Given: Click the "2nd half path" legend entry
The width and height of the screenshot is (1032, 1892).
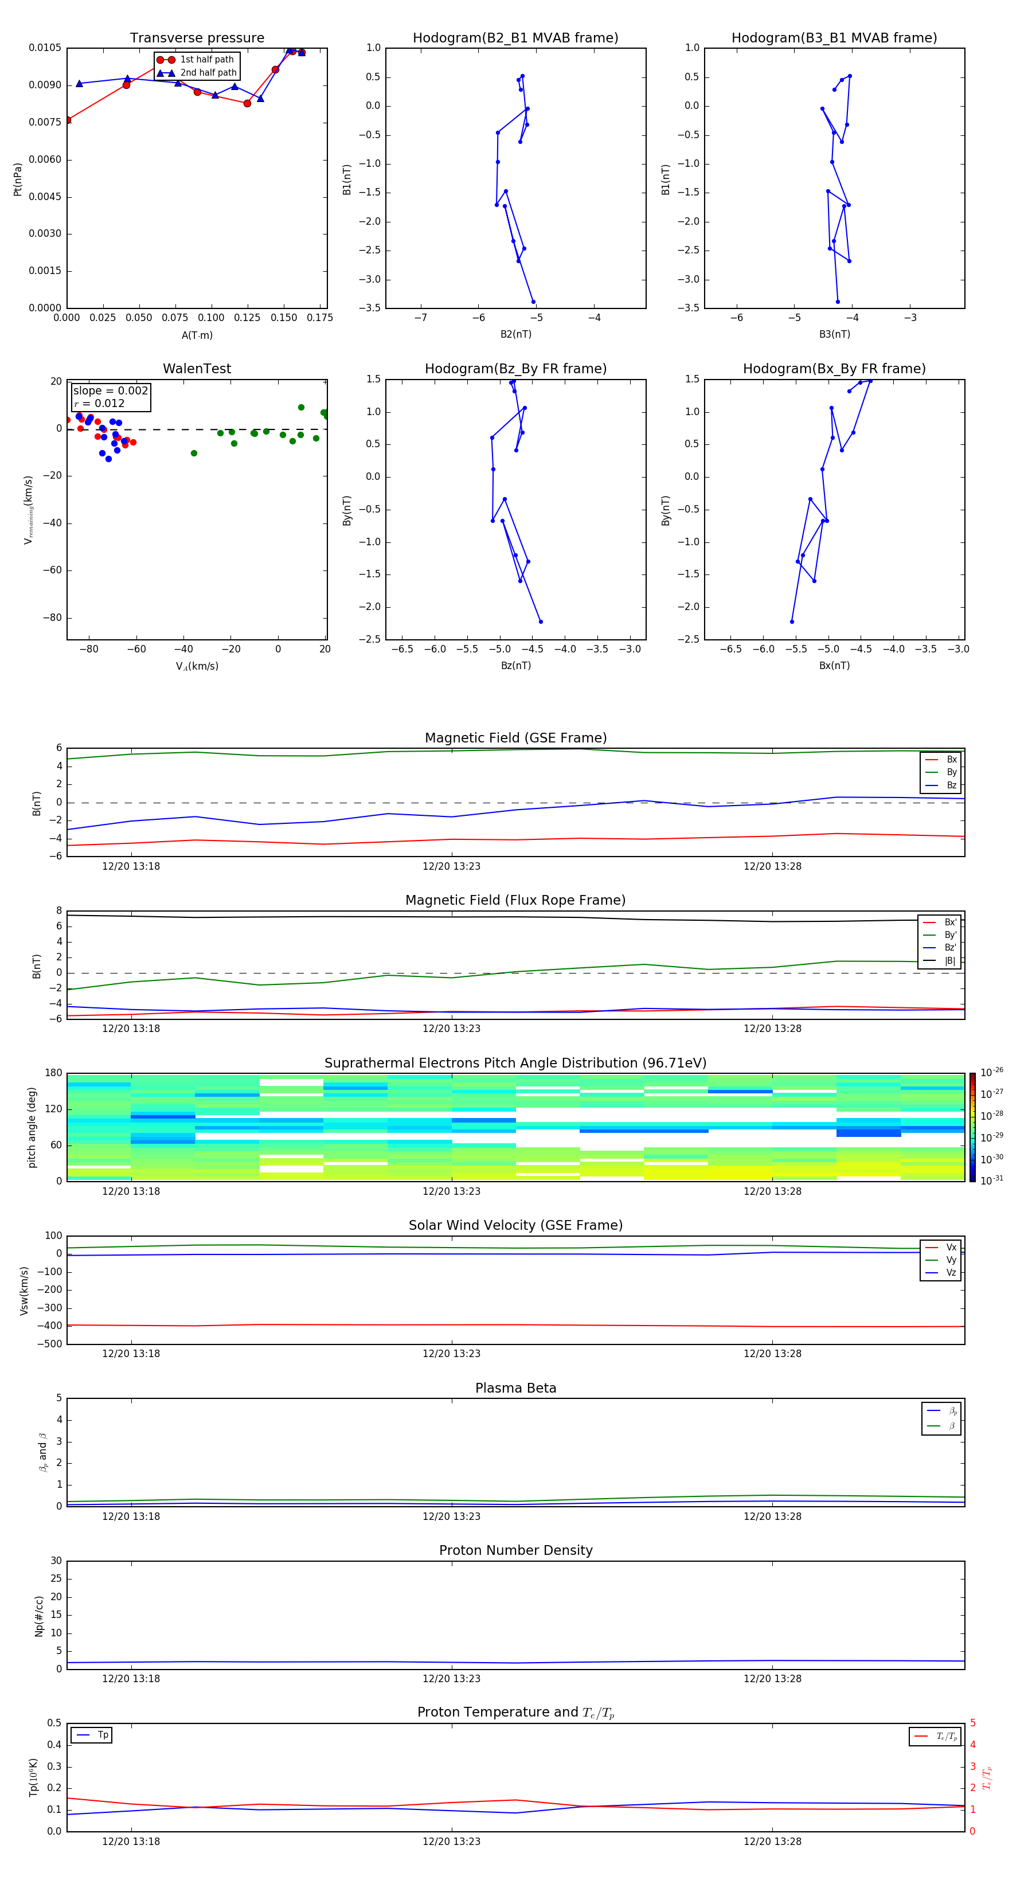Looking at the screenshot, I should [197, 73].
